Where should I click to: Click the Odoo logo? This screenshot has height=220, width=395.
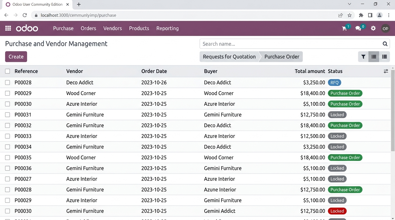coord(27,28)
